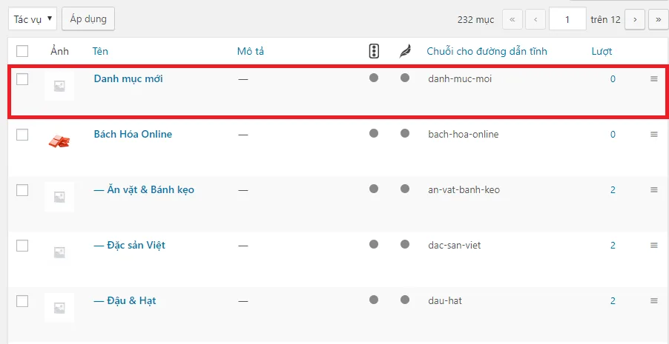669x344 pixels.
Task: Open the Ăn vặt & Bánh kẹo category
Action: click(x=144, y=189)
